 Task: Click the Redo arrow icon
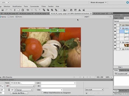10,10
